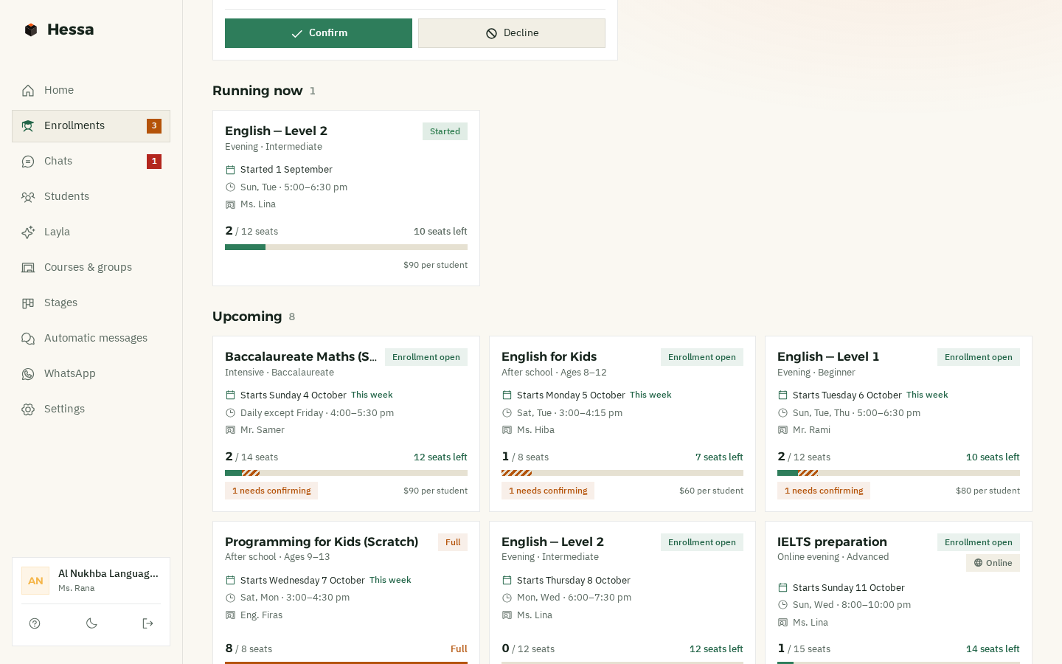The image size is (1062, 664).
Task: Click 'Enrollment open' tag on IELTS preparation
Action: click(979, 542)
